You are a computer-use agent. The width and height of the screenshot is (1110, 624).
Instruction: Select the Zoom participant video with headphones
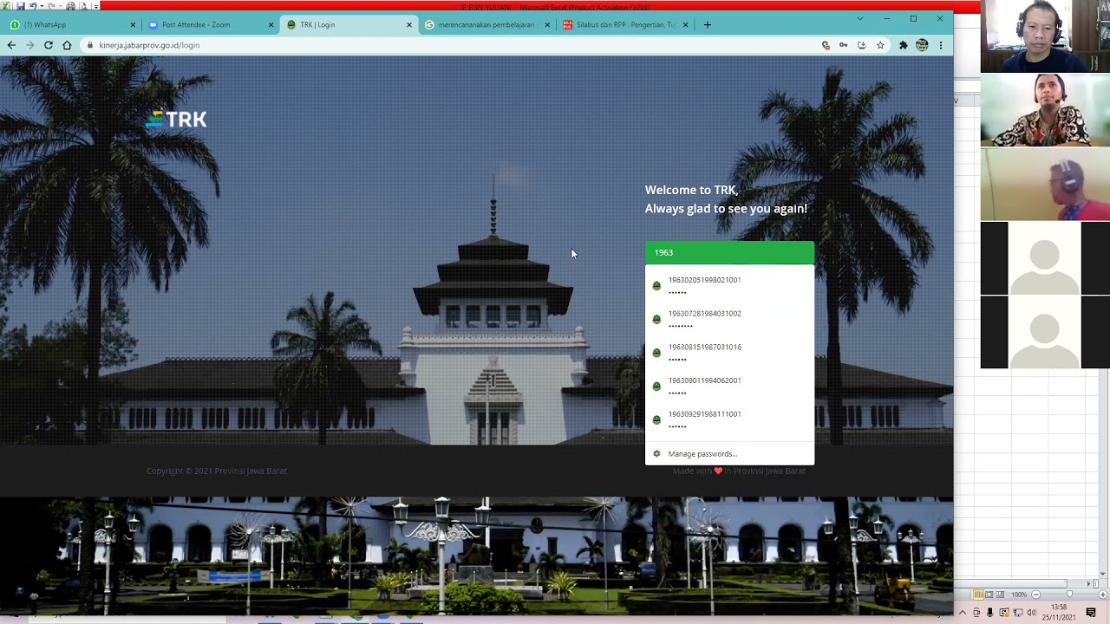point(1045,185)
